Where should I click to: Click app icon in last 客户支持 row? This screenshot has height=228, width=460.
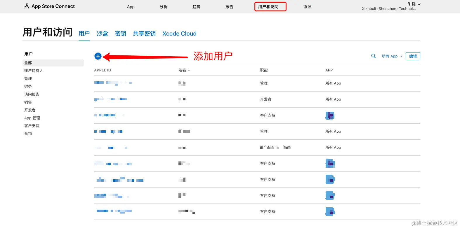click(x=330, y=212)
